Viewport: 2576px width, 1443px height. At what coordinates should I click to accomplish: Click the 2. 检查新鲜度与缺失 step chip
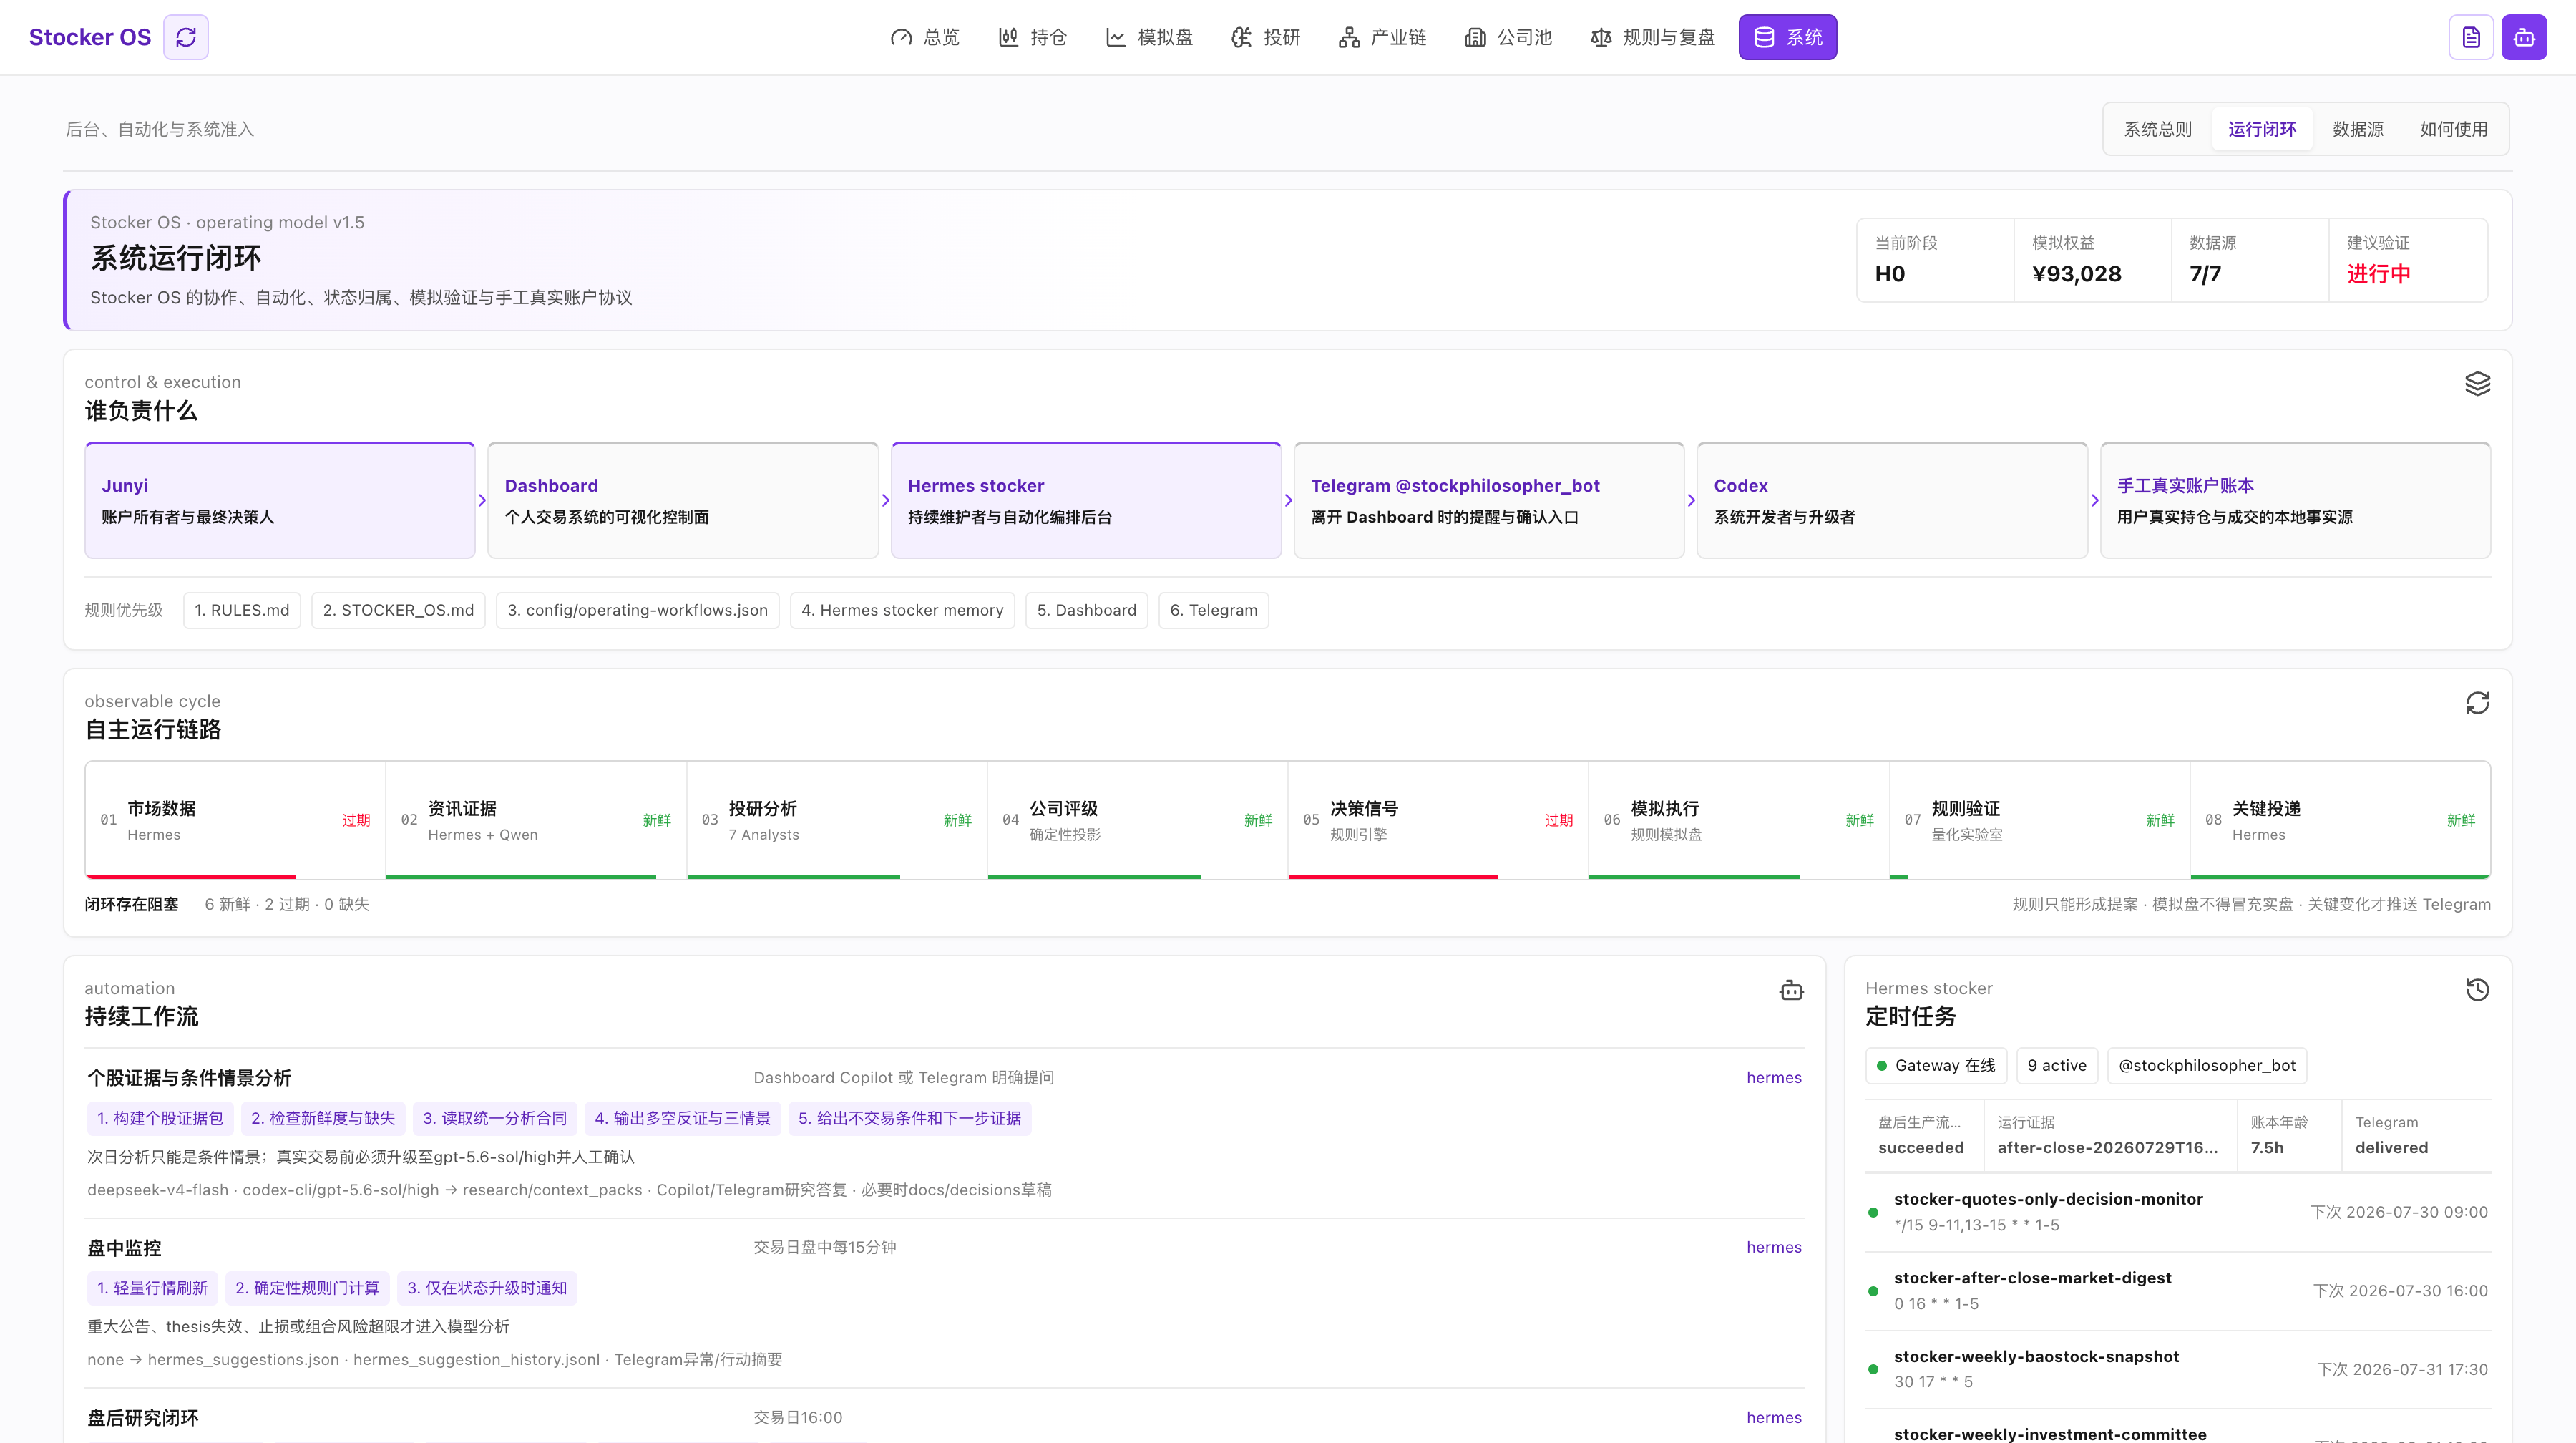tap(323, 1118)
